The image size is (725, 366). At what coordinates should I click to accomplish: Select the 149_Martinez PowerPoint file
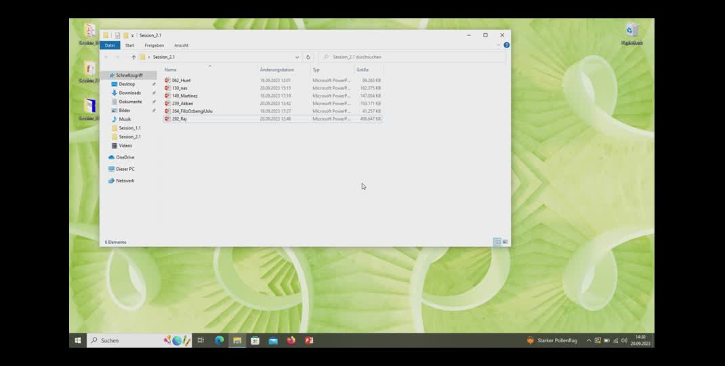pyautogui.click(x=184, y=96)
